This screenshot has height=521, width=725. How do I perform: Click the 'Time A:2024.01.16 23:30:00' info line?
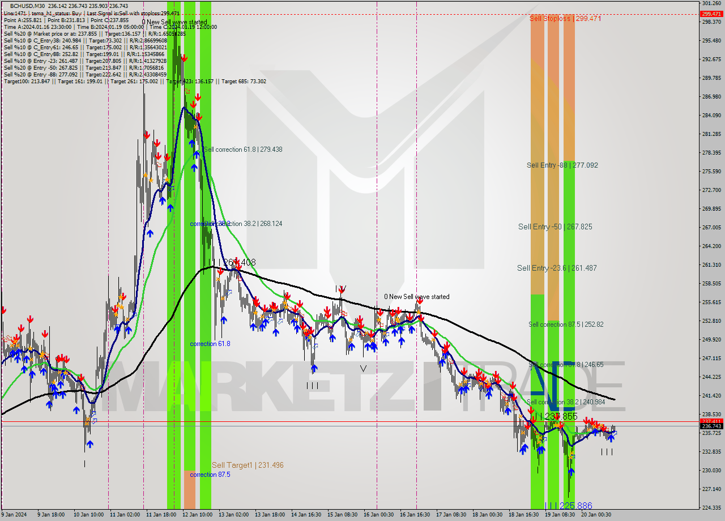coord(37,27)
